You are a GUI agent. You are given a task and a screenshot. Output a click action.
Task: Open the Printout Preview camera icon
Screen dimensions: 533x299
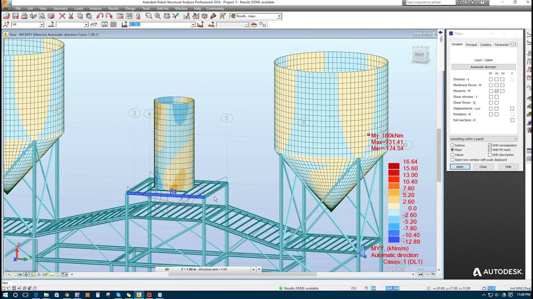(52, 16)
